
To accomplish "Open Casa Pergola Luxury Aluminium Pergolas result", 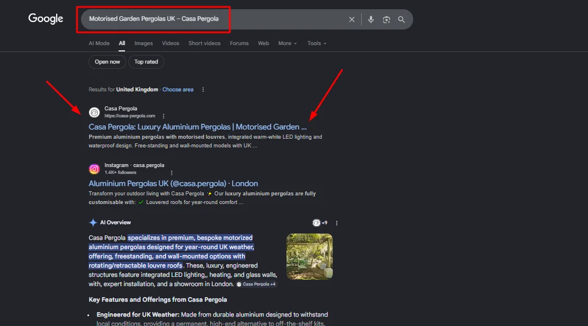I will [197, 127].
